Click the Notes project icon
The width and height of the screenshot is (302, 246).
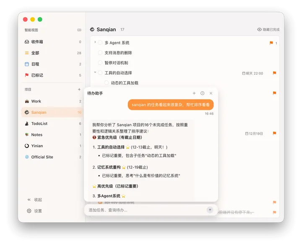pyautogui.click(x=27, y=135)
